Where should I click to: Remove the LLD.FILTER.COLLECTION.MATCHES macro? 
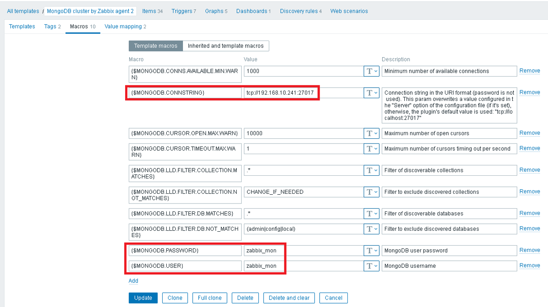coord(529,170)
